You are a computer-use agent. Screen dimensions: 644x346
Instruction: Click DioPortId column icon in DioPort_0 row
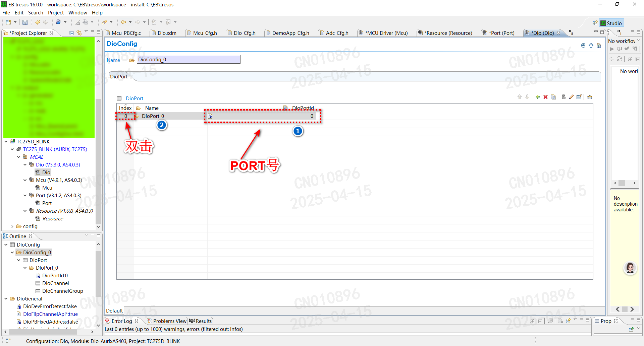pos(210,116)
